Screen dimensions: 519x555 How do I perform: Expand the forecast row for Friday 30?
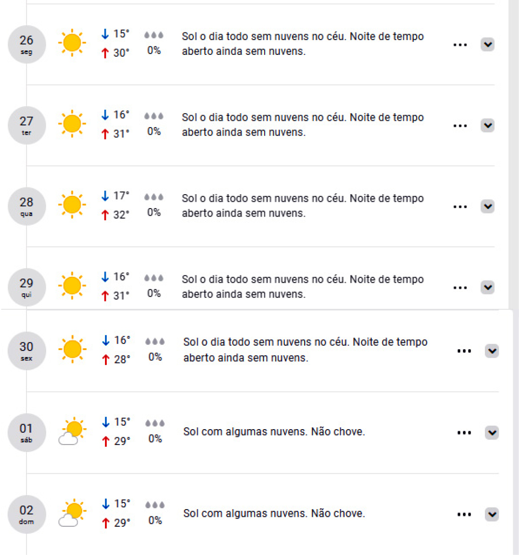click(492, 351)
